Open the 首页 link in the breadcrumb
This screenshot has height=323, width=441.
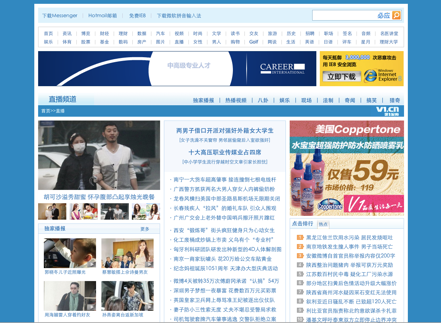45,111
